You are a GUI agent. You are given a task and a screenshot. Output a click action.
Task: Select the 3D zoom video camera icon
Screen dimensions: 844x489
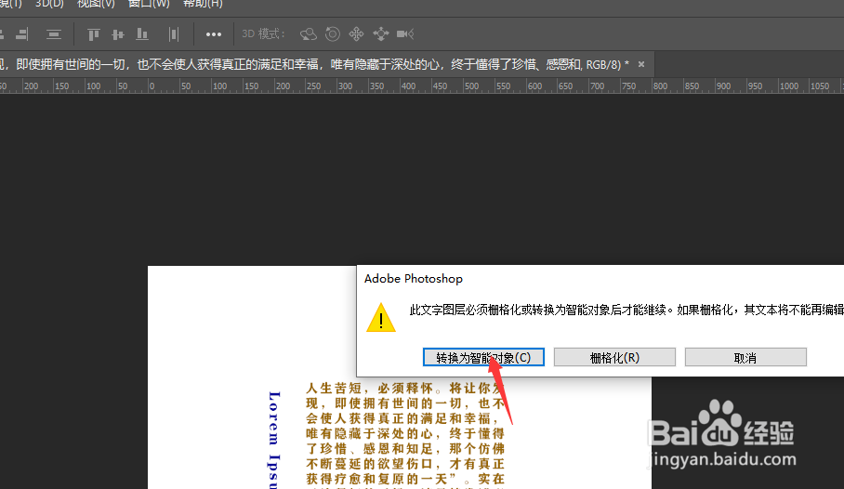[x=405, y=34]
